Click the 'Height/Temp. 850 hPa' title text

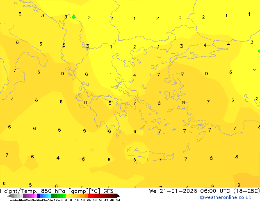click(33, 191)
